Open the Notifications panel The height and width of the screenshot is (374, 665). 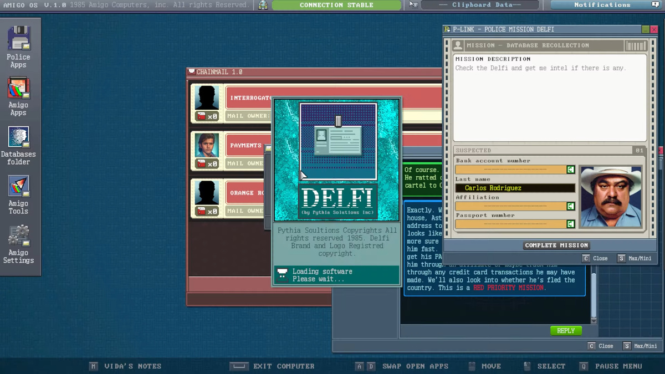tap(607, 5)
